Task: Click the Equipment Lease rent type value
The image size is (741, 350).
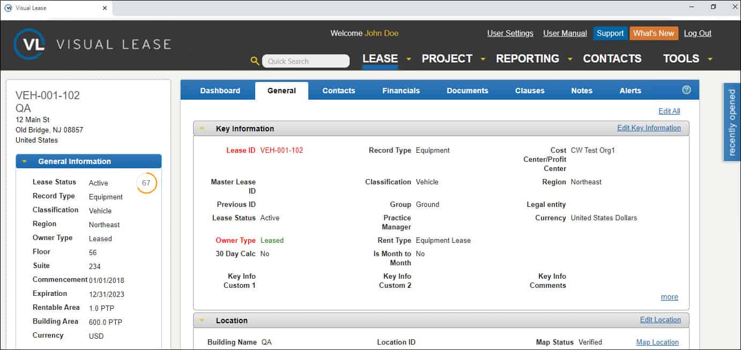Action: (443, 240)
